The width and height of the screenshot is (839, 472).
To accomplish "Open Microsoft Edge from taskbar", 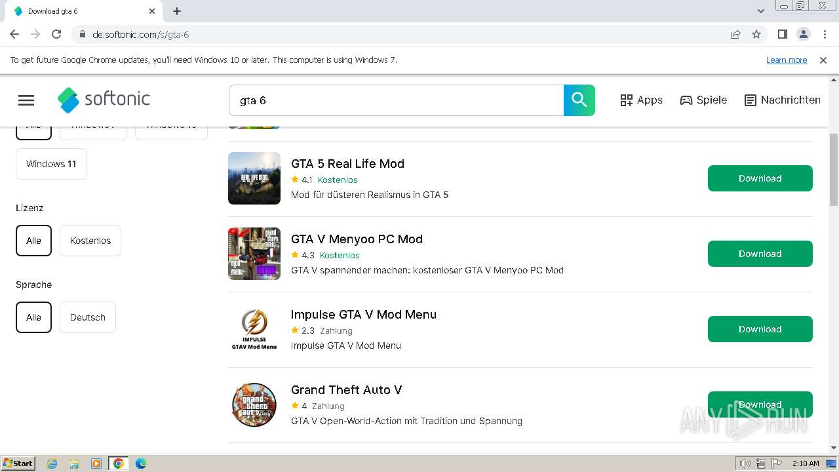I will pos(141,463).
